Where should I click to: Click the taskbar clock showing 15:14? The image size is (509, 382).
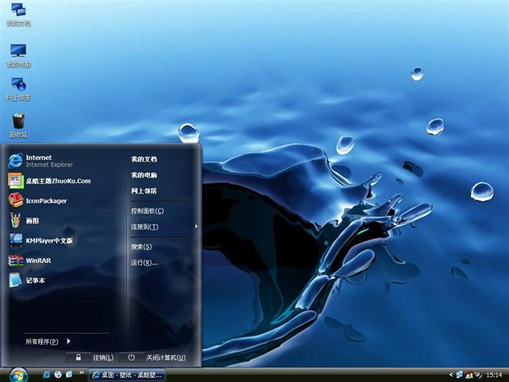point(493,374)
